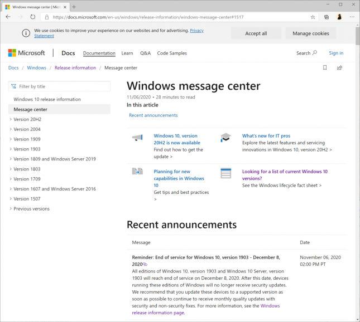Select Message center in the sidebar
Screen dimensions: 360x322
click(x=59, y=109)
